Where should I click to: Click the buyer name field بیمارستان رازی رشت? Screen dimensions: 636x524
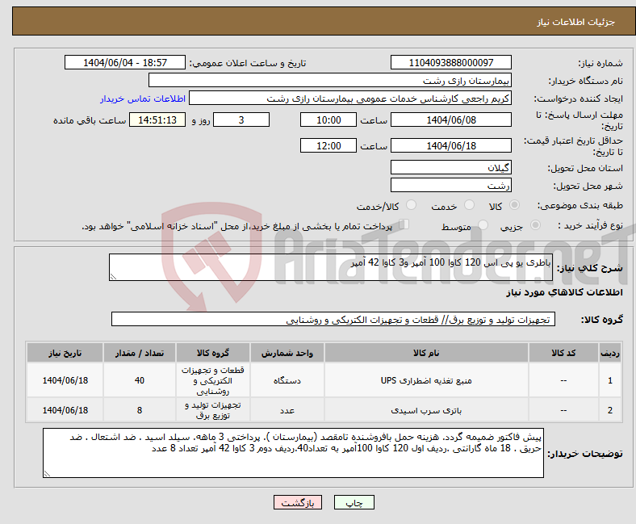click(330, 81)
